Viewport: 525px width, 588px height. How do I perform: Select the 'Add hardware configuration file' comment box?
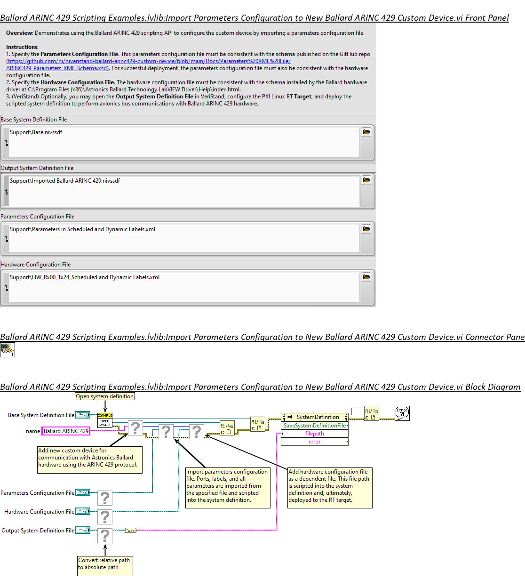coord(330,488)
